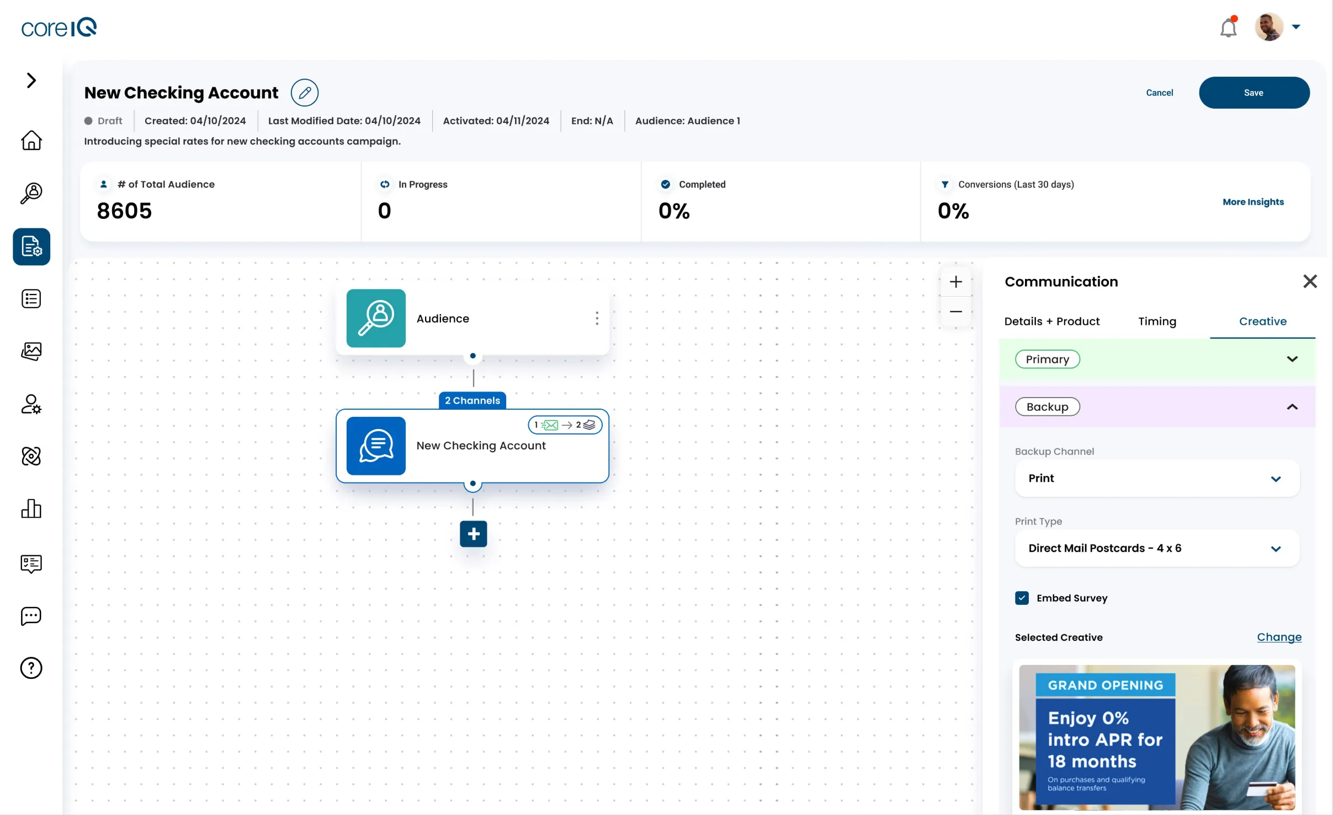Click the 2 Channels badge
1333x815 pixels.
click(472, 401)
